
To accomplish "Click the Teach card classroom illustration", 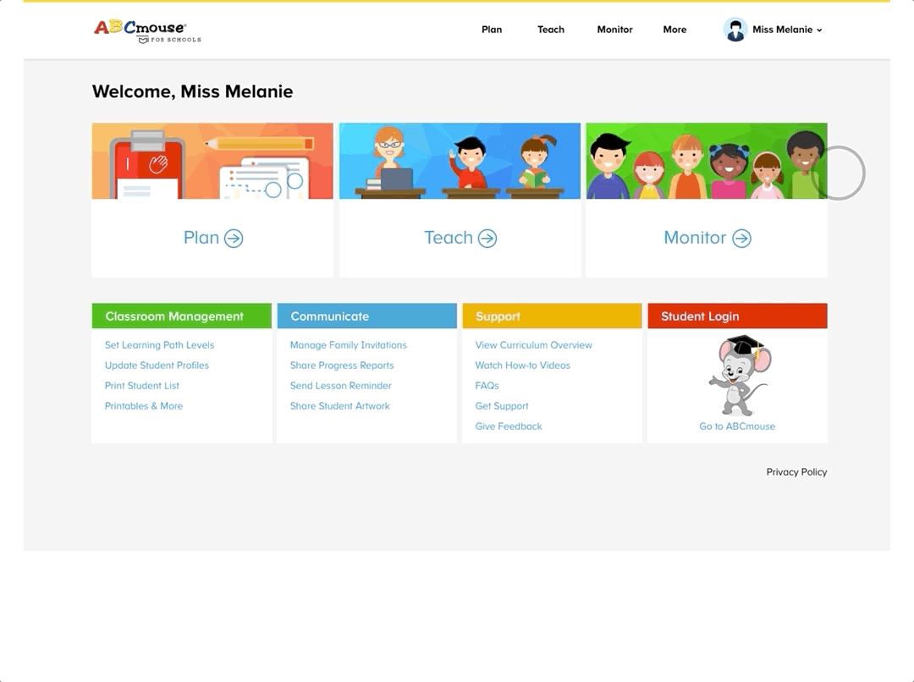I will click(x=460, y=161).
